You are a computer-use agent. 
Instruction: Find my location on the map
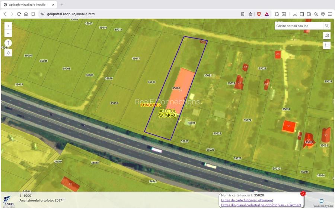pos(8,53)
